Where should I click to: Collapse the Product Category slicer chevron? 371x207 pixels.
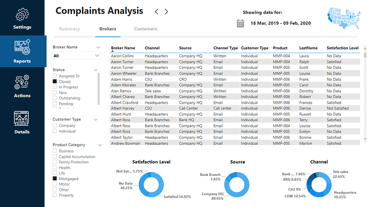pos(100,145)
